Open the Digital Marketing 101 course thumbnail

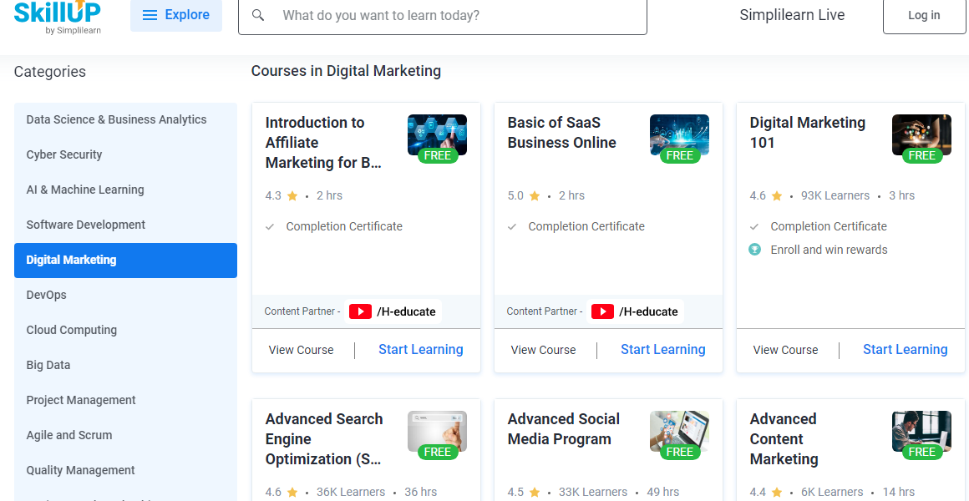click(x=921, y=135)
